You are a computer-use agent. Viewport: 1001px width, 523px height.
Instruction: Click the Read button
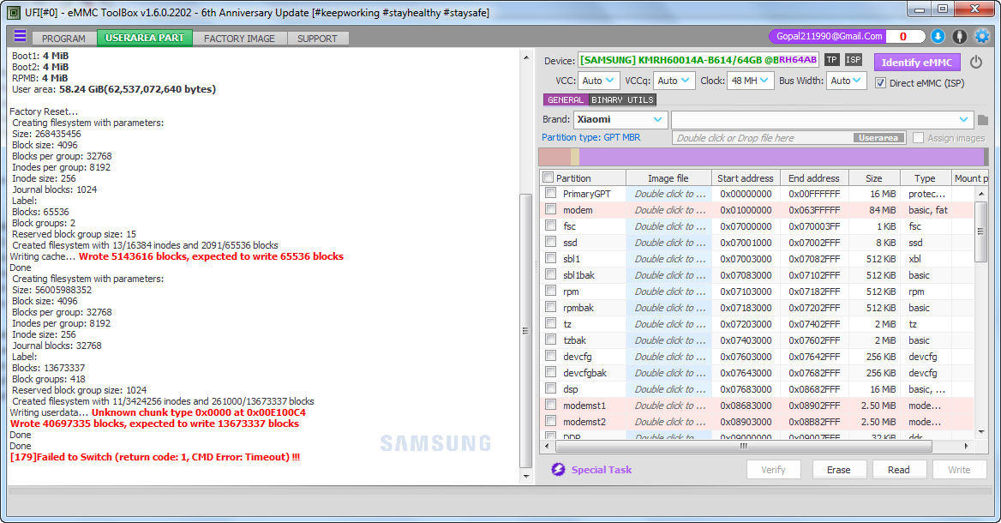pos(899,469)
